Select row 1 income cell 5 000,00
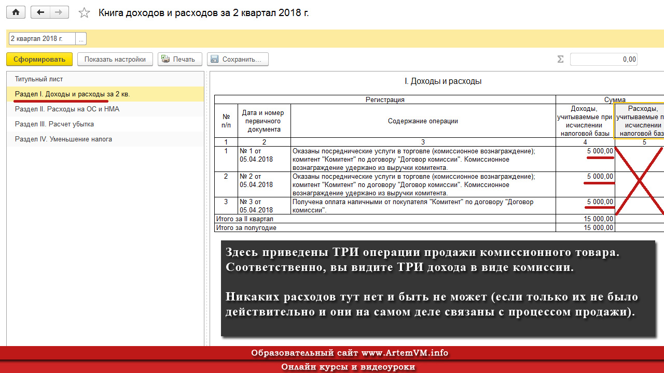 [585, 159]
